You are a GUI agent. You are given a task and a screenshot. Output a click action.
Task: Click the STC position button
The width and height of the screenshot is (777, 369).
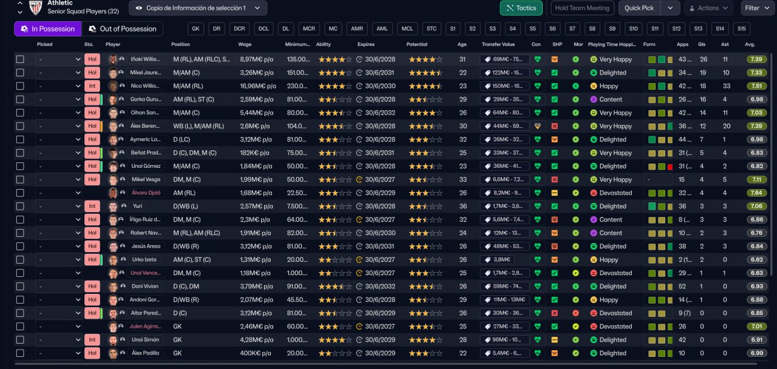point(431,28)
